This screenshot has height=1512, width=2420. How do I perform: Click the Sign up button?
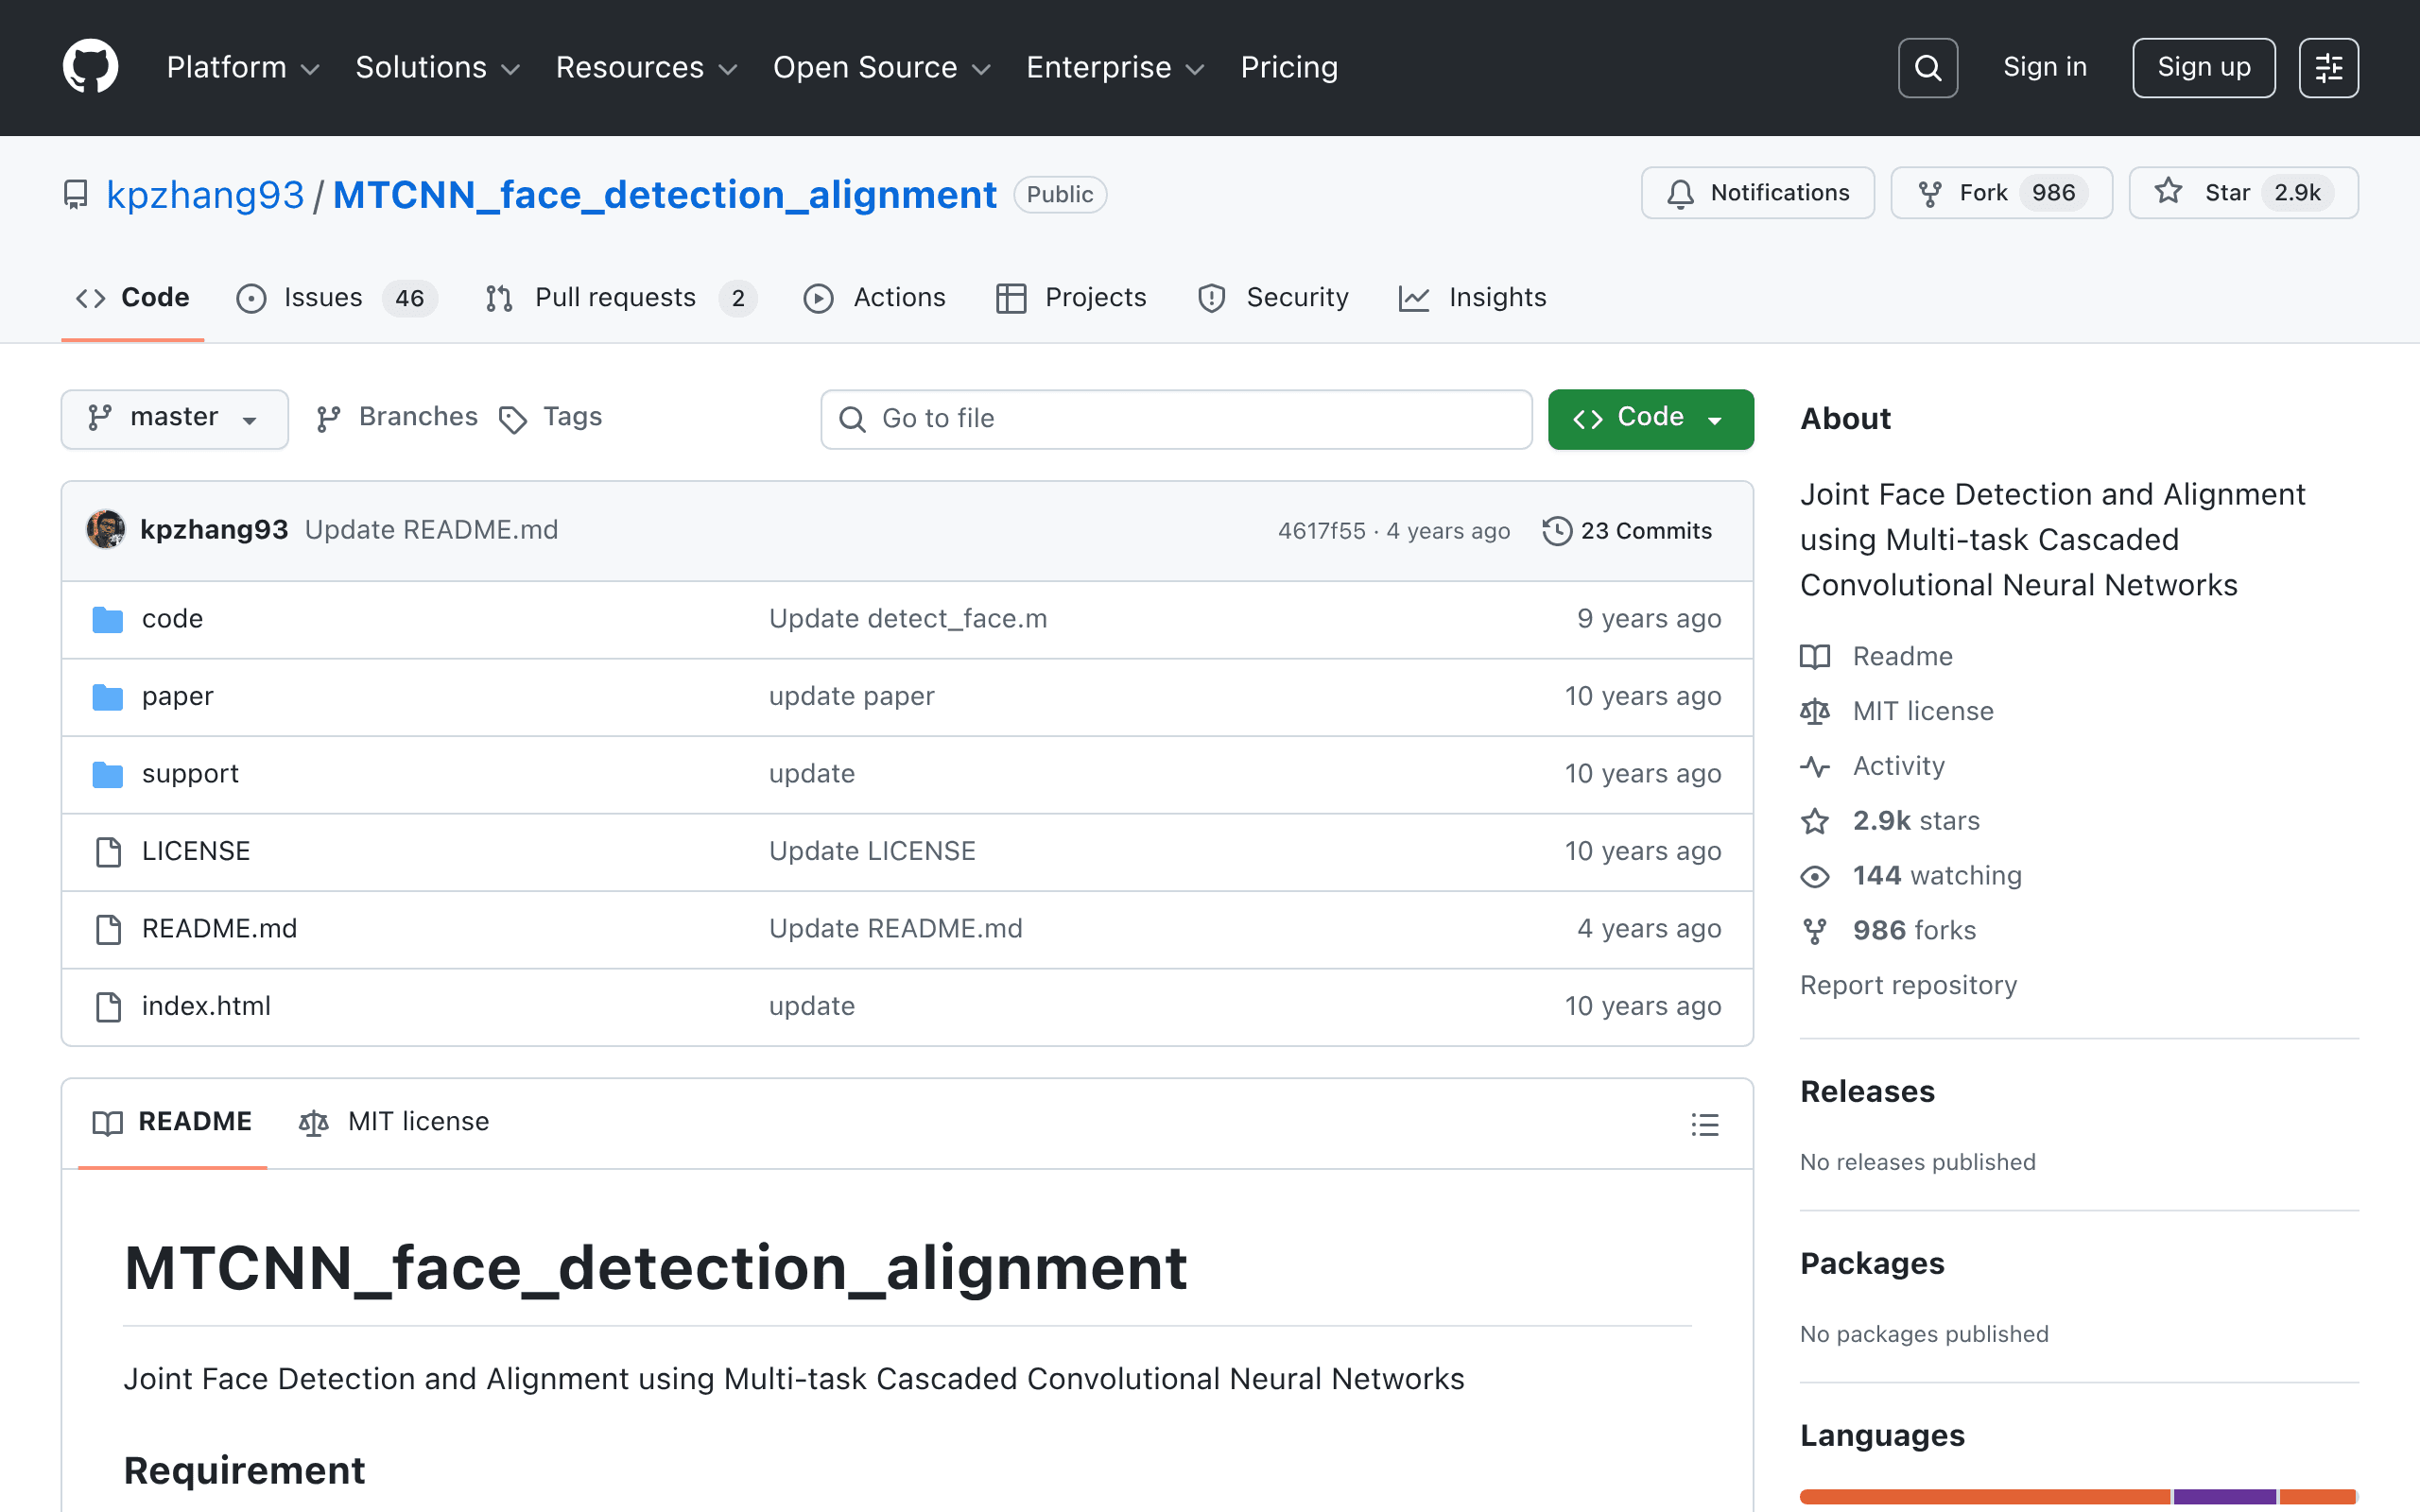coord(2203,68)
